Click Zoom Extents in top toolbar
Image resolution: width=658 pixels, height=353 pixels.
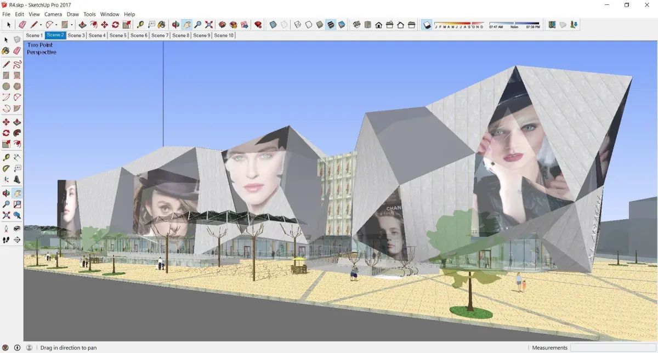click(209, 25)
